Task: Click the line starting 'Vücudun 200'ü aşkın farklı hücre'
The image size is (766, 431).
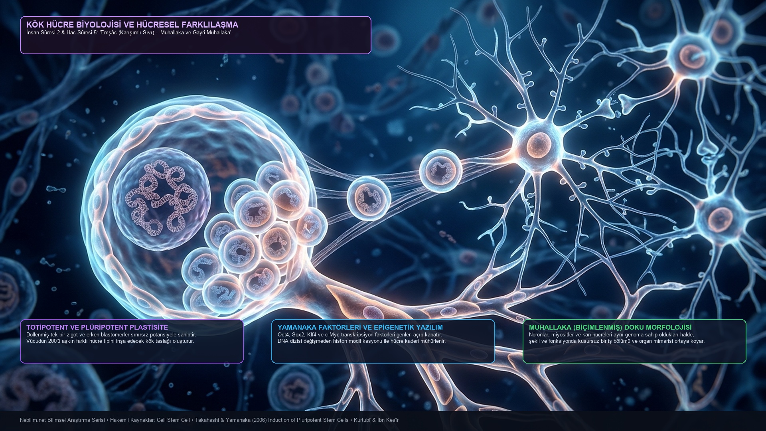Action: (x=110, y=341)
